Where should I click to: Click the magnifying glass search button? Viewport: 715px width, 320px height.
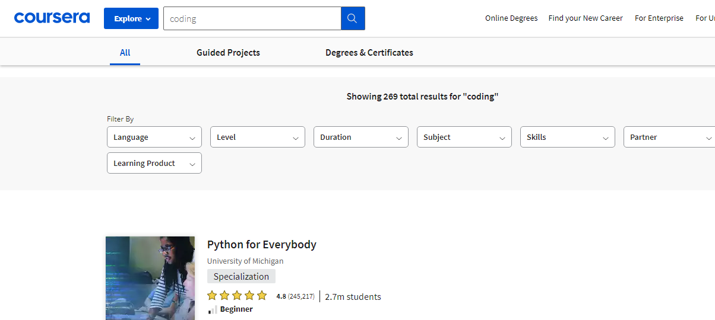pyautogui.click(x=353, y=18)
